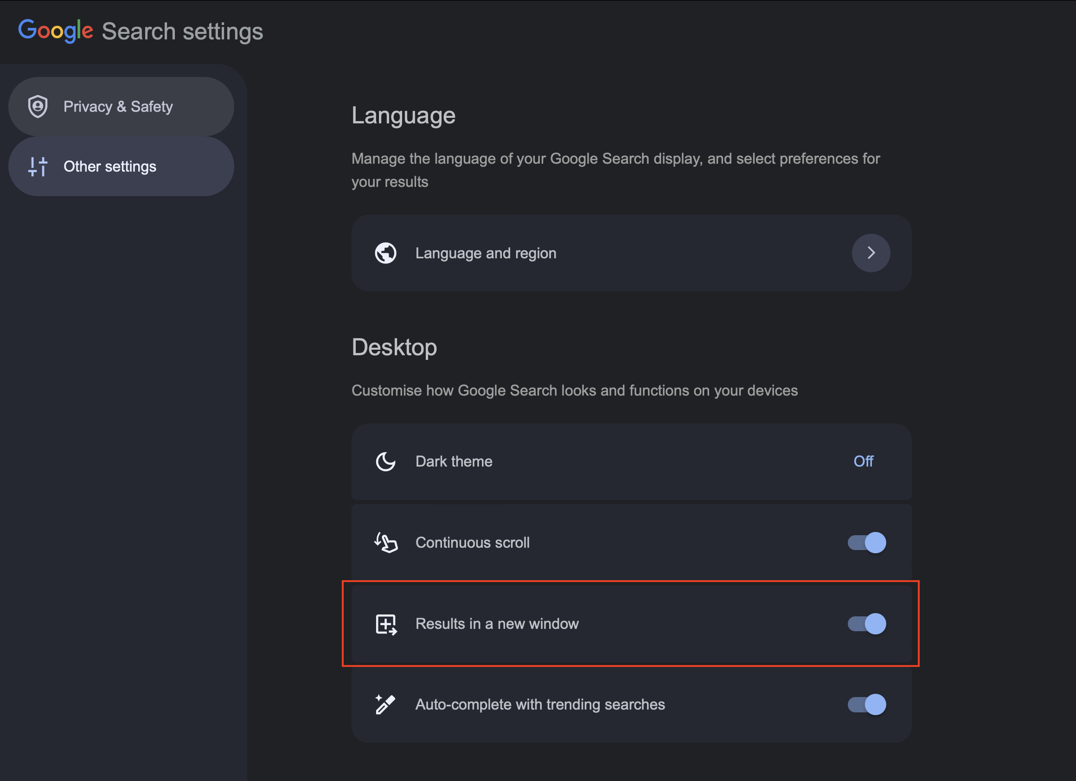
Task: Switch to Privacy & Safety tab
Action: coord(118,106)
